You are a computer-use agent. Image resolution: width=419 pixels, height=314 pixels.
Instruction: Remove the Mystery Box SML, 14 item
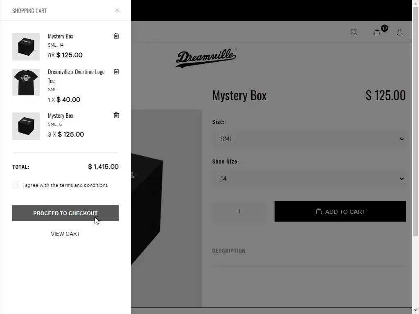point(116,36)
